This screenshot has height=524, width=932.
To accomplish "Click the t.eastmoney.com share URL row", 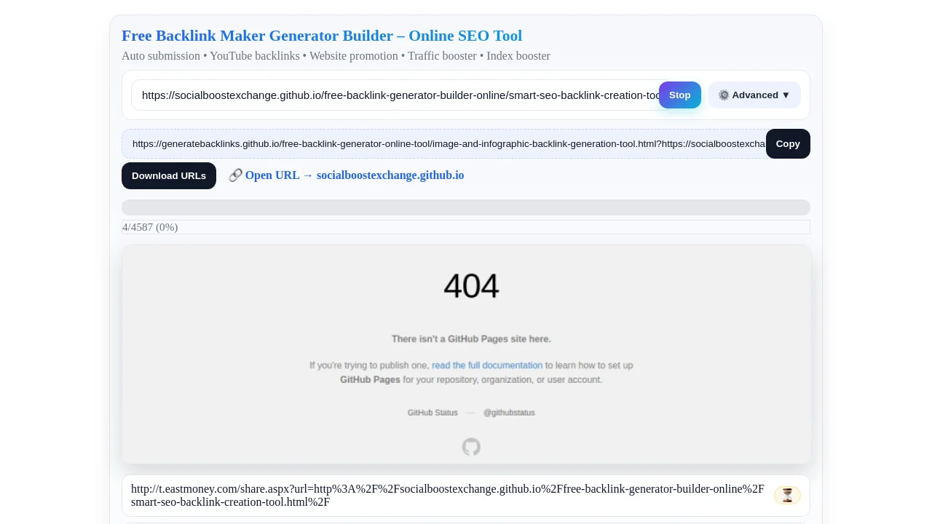I will click(x=466, y=496).
